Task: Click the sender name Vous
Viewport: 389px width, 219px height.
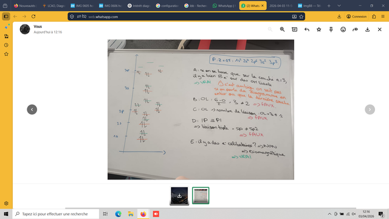Action: (x=38, y=27)
